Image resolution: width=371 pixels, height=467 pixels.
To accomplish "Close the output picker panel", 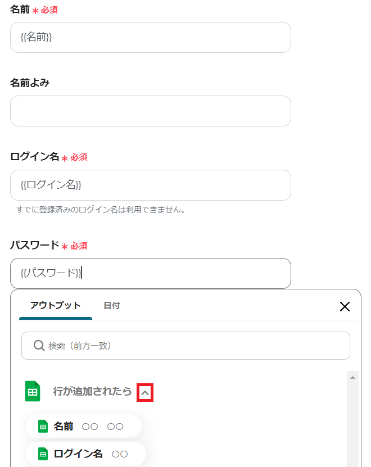I will click(x=345, y=306).
